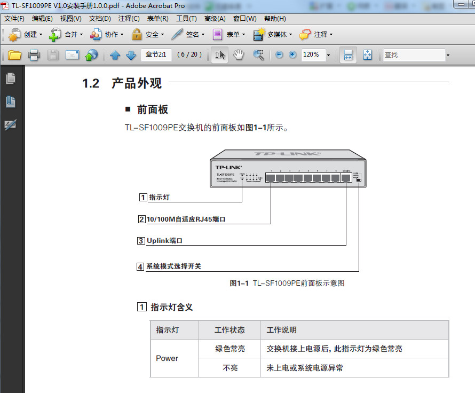Image resolution: width=475 pixels, height=393 pixels.
Task: Expand the 创建 dropdown arrow
Action: pyautogui.click(x=41, y=35)
